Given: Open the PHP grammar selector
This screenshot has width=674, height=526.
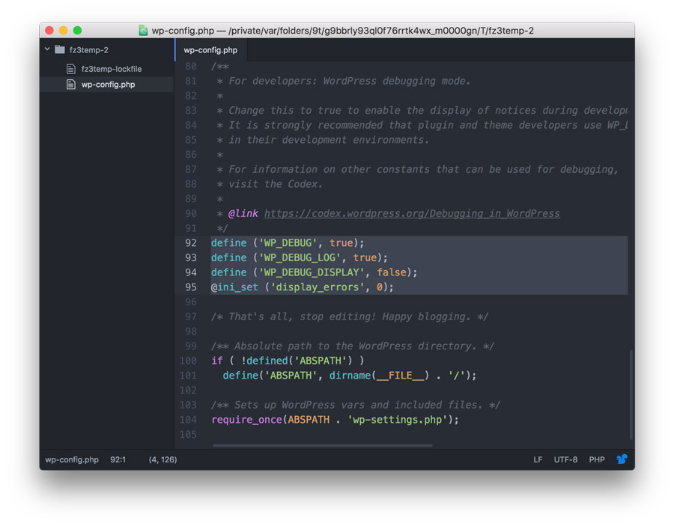Looking at the screenshot, I should pos(596,459).
